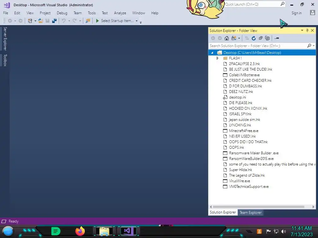Click the Solution Explorer search magnifier icon
This screenshot has width=318, height=238.
click(x=309, y=46)
